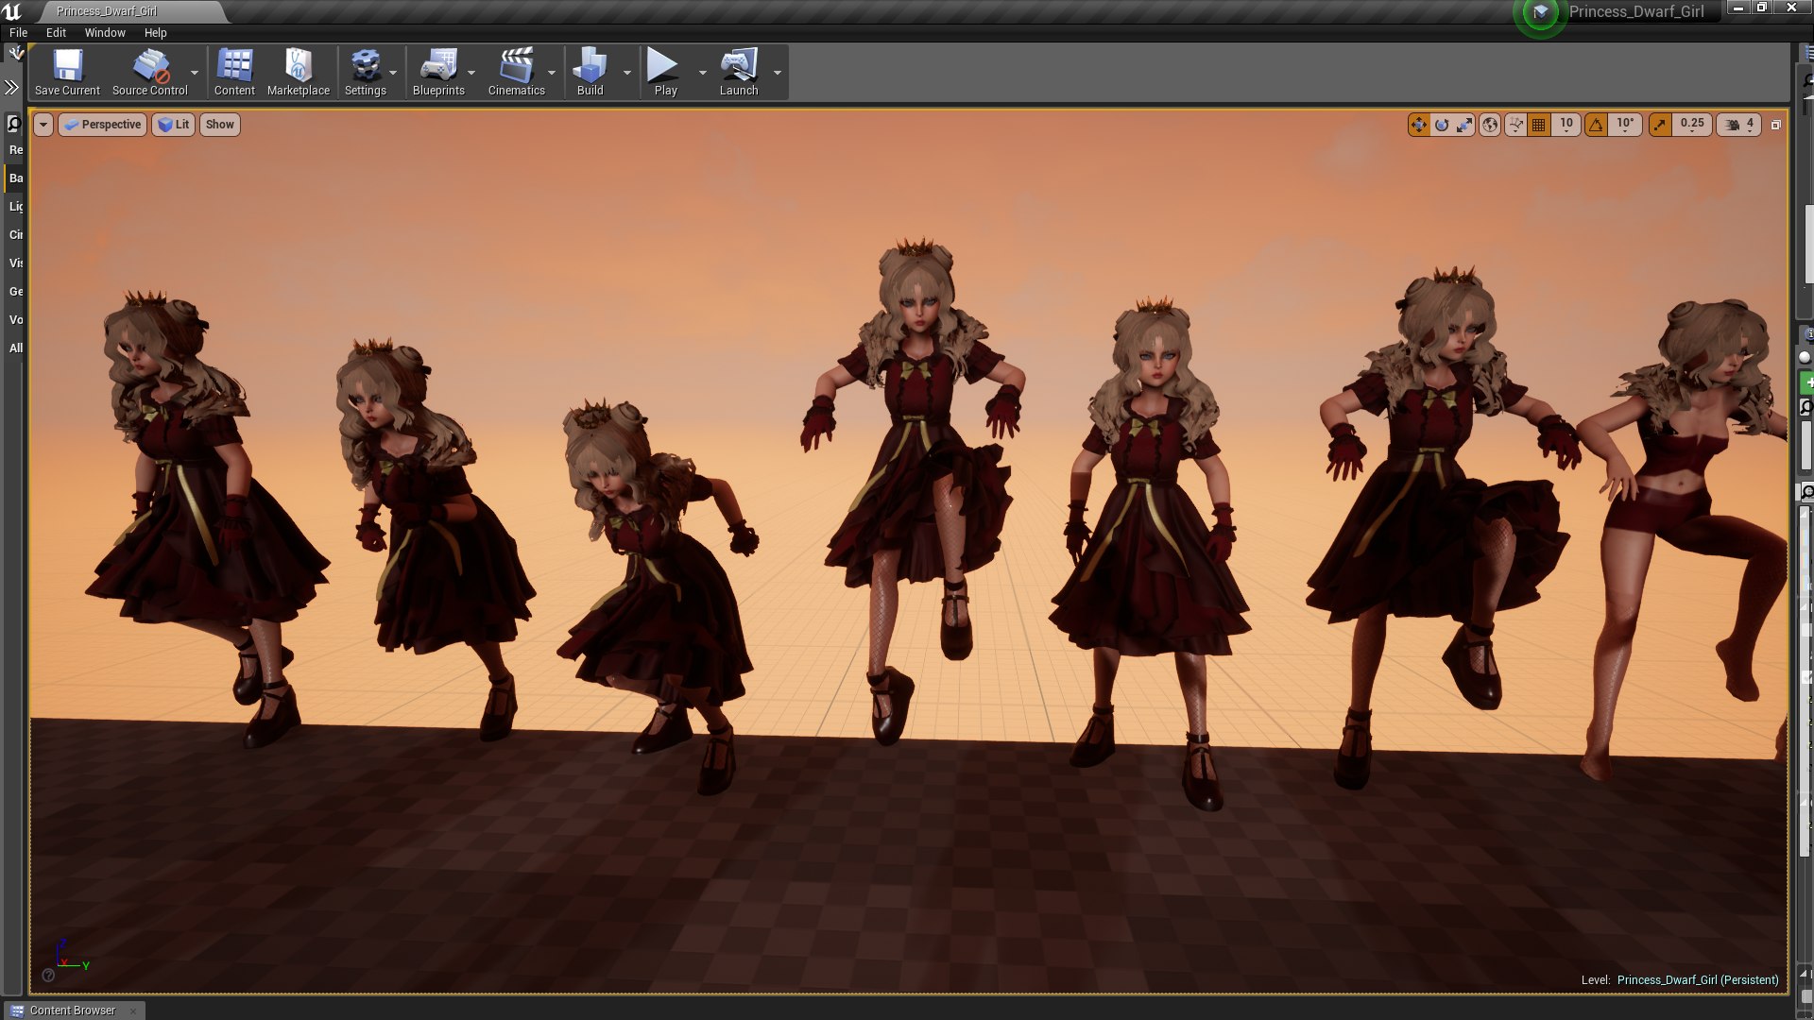Click the Perspective viewport button

point(103,125)
